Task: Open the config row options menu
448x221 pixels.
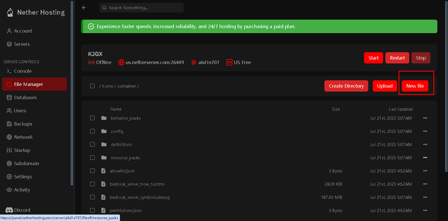Action: (x=425, y=131)
